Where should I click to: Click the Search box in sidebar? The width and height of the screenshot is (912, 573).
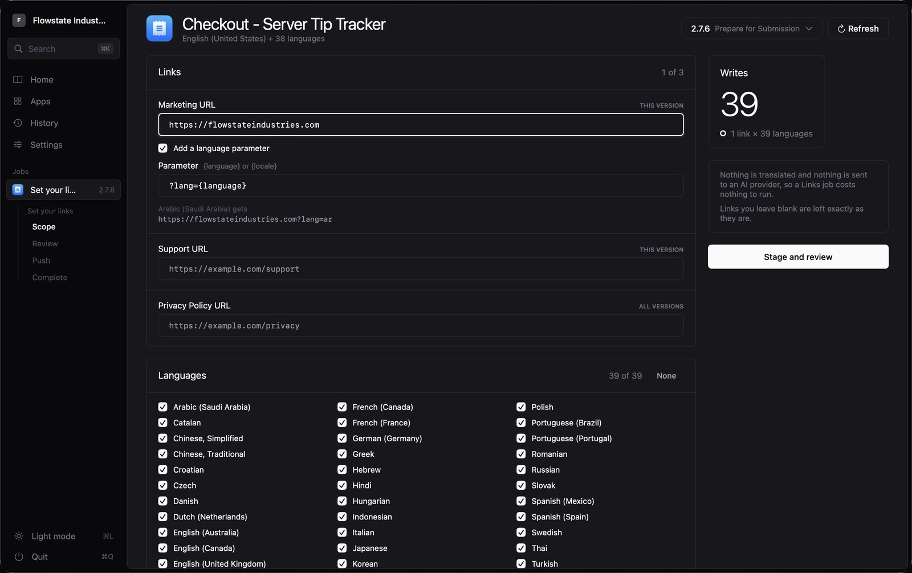pos(63,48)
